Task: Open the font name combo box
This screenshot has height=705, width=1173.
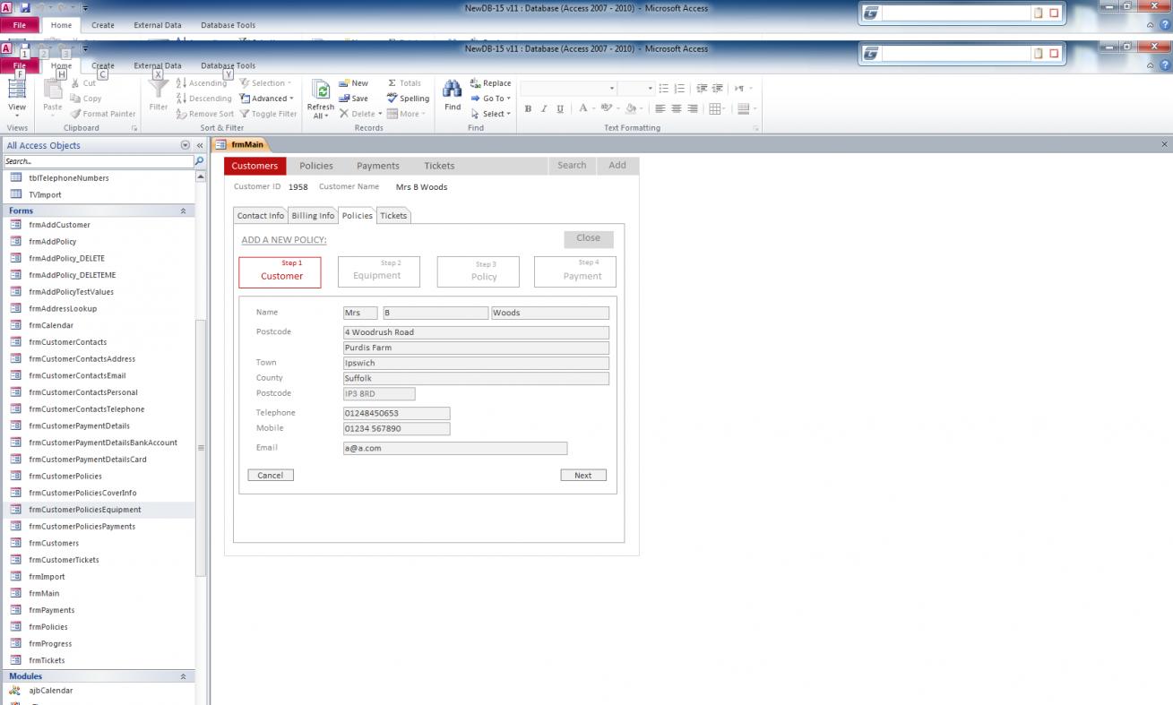Action: pyautogui.click(x=568, y=89)
